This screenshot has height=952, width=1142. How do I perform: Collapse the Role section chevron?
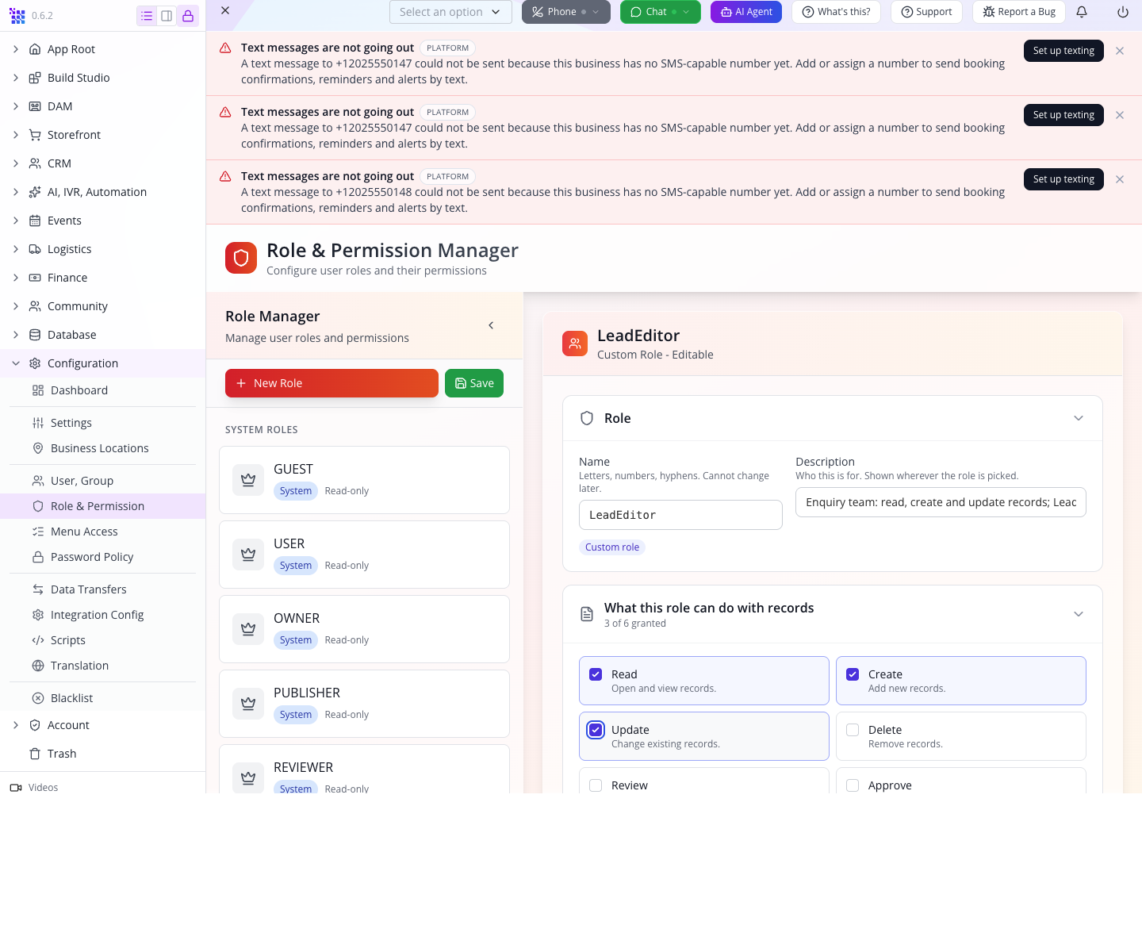pos(1079,418)
